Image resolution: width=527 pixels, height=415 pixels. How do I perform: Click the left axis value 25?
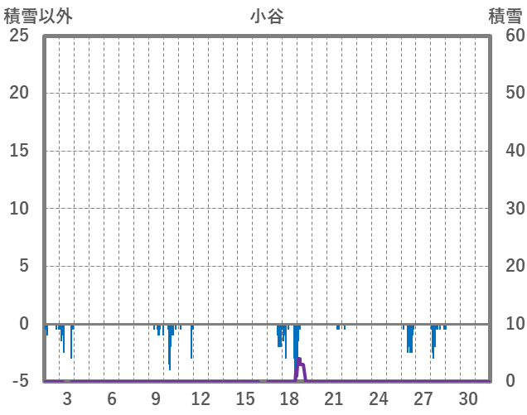[x=19, y=36]
